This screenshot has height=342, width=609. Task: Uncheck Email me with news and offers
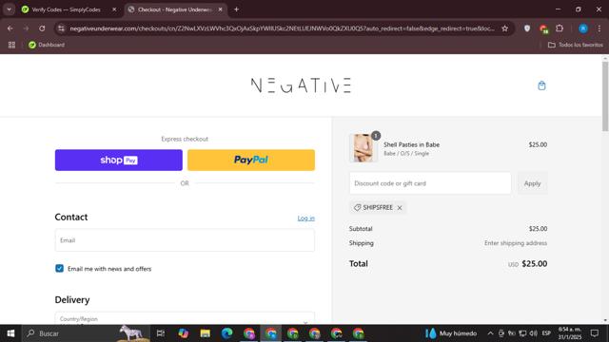(59, 268)
